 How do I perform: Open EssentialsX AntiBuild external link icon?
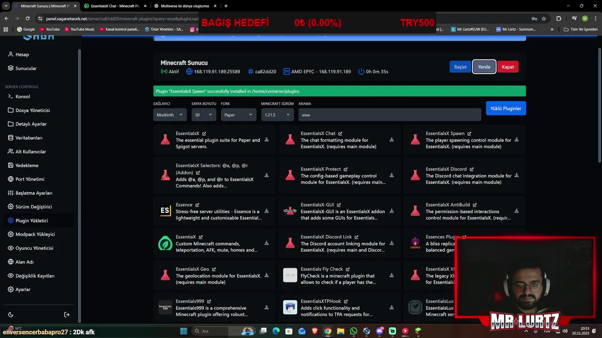[x=475, y=205]
